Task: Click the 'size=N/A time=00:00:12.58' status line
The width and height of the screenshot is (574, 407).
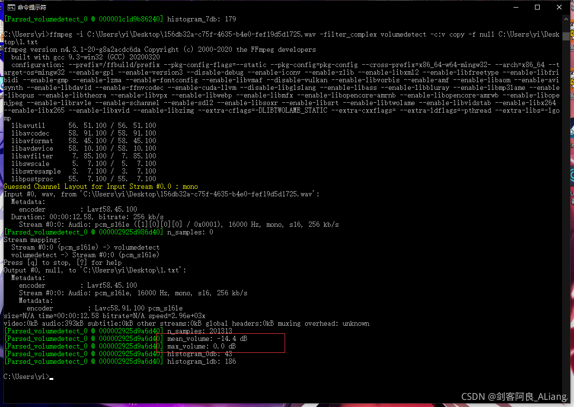Action: coord(105,316)
